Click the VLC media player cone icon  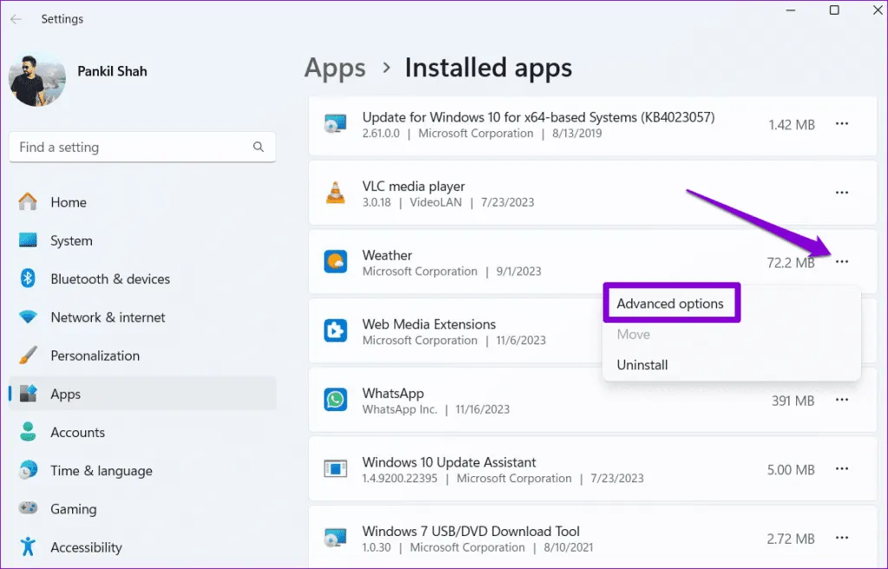(335, 193)
